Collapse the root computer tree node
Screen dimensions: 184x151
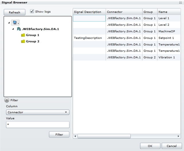coord(9,22)
